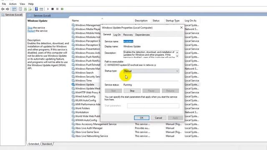Image resolution: width=267 pixels, height=150 pixels.
Task: Select the General tab in properties dialog
Action: [x=107, y=34]
